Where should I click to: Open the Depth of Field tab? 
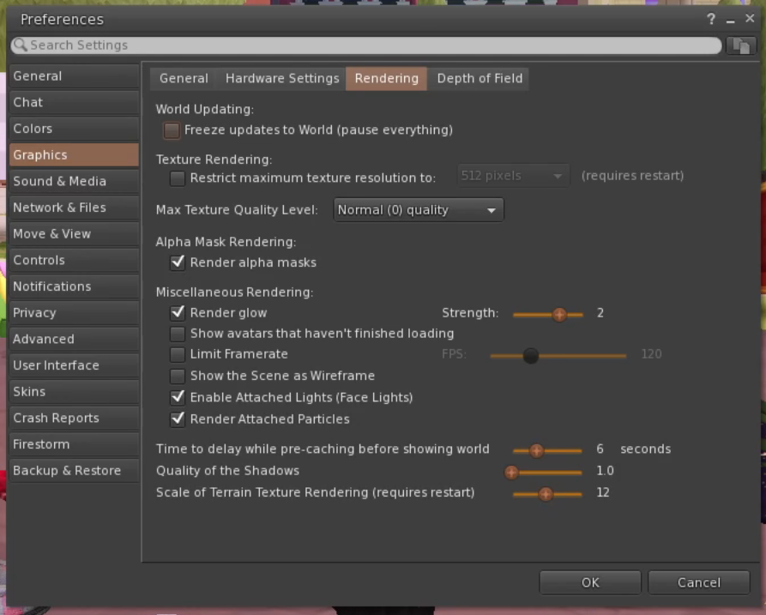480,79
